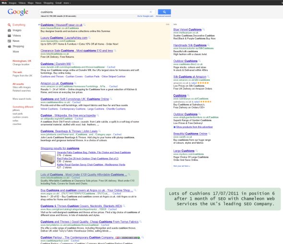Open Videos in the top navigation bar
283x244 pixels.
pos(22,3)
